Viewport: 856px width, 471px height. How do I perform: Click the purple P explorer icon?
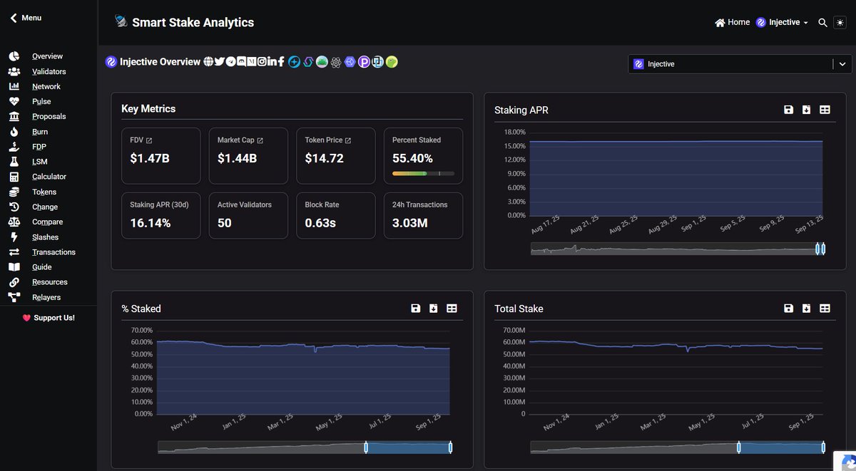[364, 62]
